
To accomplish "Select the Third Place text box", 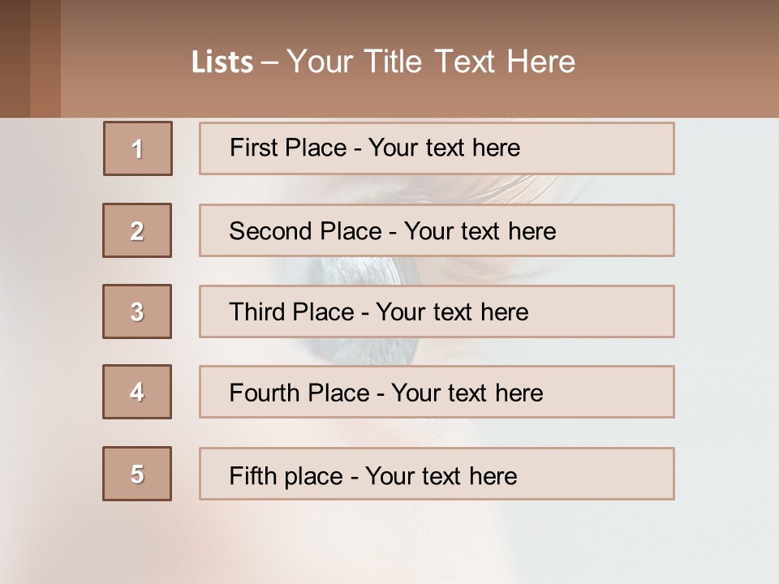I will (437, 311).
